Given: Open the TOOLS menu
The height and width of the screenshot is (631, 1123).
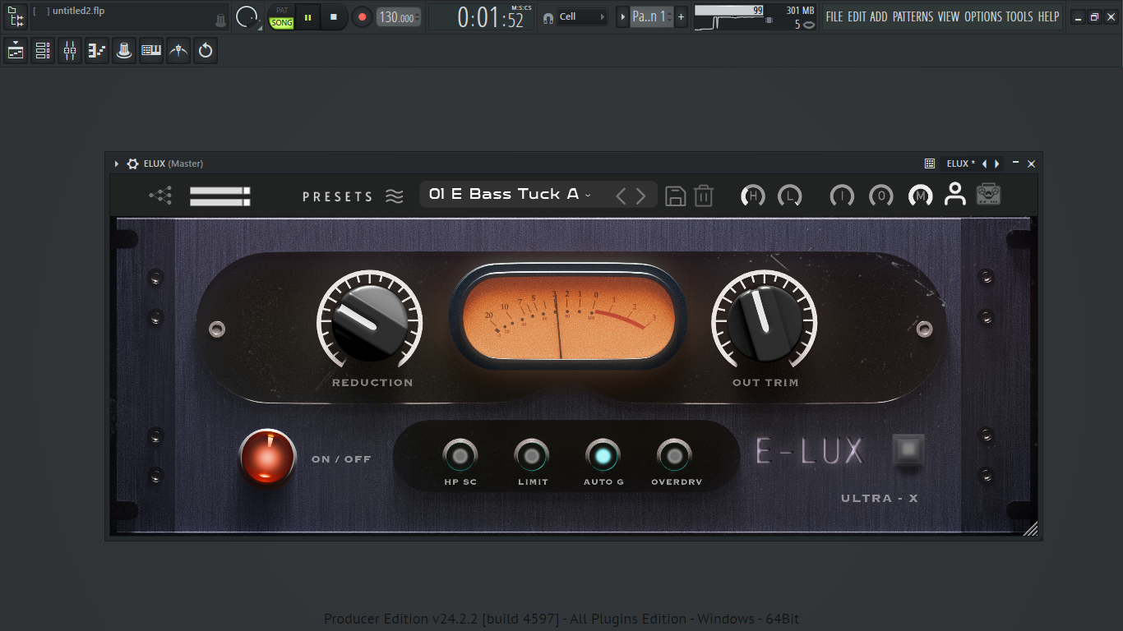Looking at the screenshot, I should pyautogui.click(x=1019, y=16).
